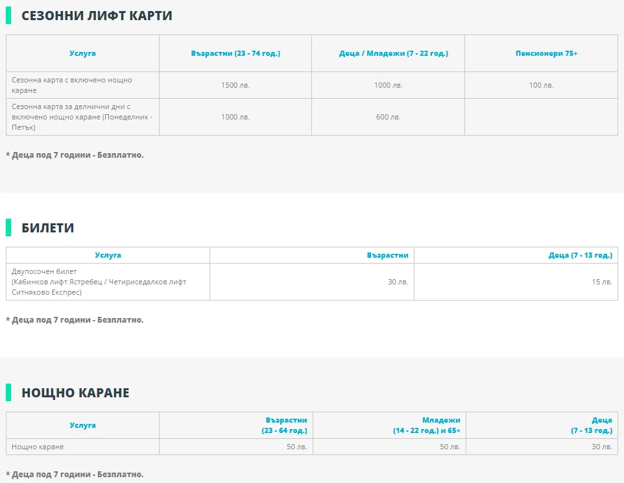Click the green marker beside Сезонни лифт карти

[8, 16]
